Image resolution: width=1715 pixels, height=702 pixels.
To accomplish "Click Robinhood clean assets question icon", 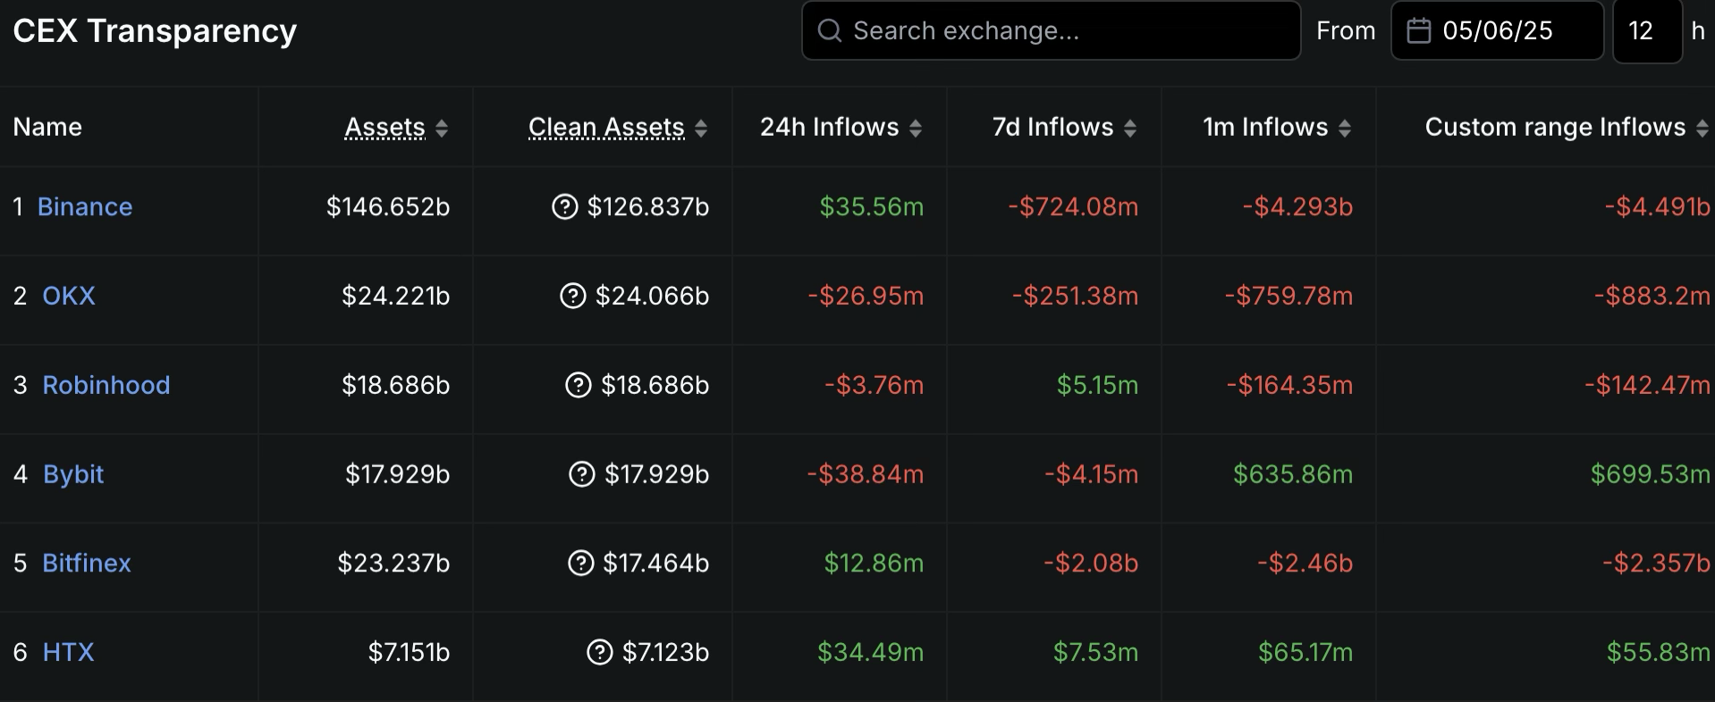I will coord(579,385).
